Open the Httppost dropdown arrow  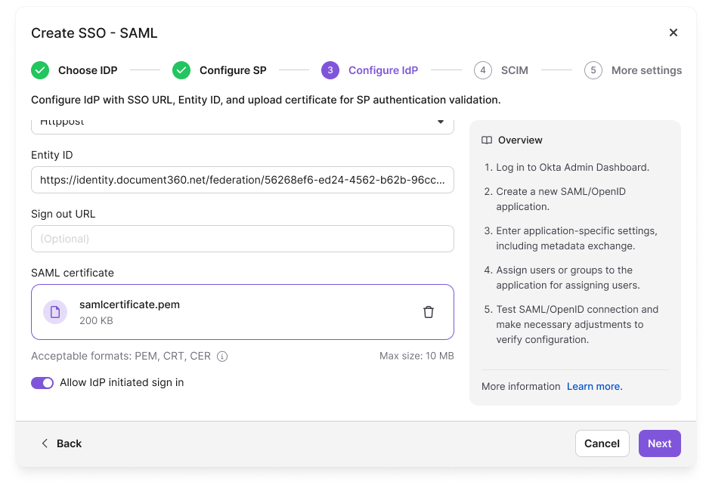(441, 122)
